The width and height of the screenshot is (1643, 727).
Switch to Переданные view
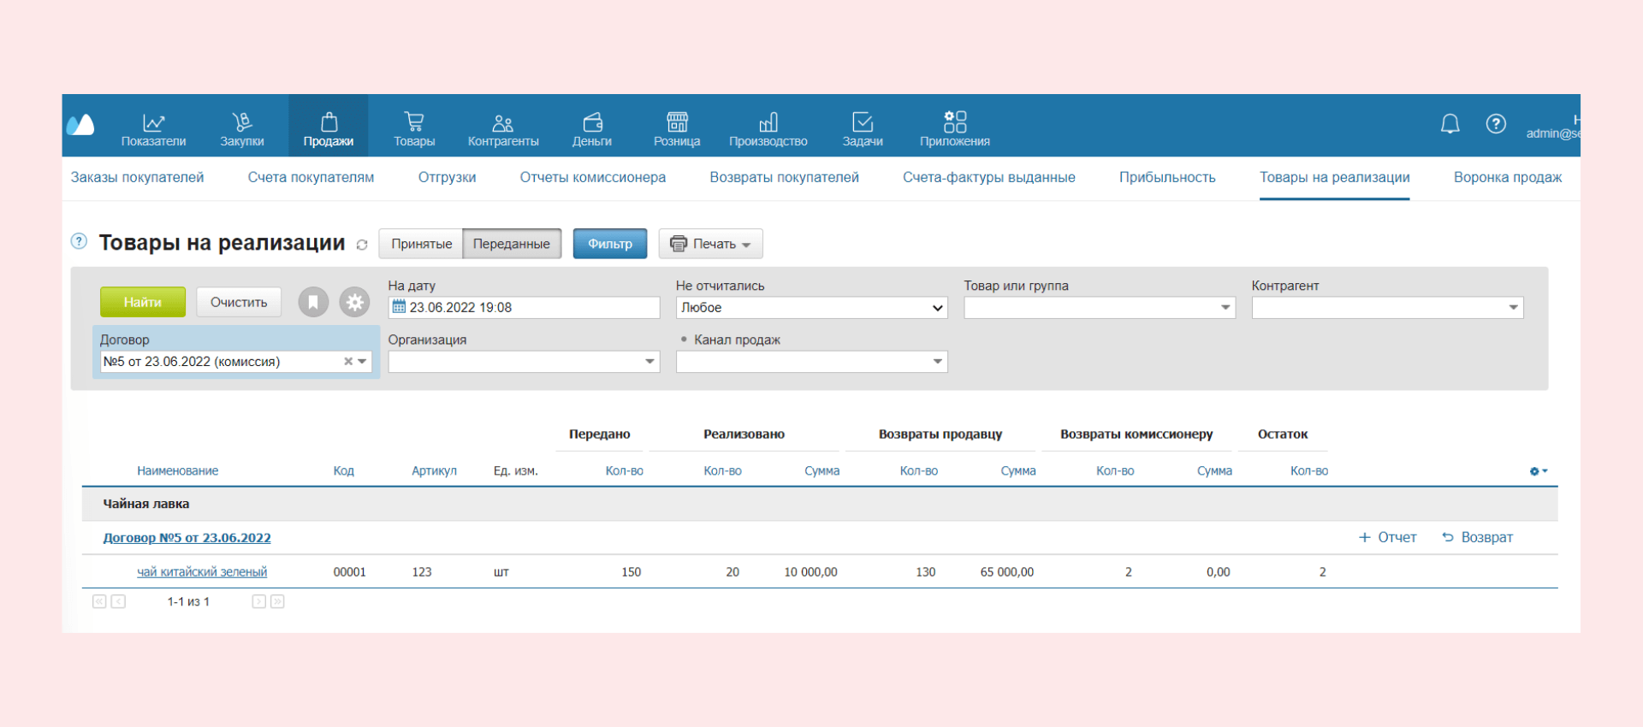pos(512,244)
